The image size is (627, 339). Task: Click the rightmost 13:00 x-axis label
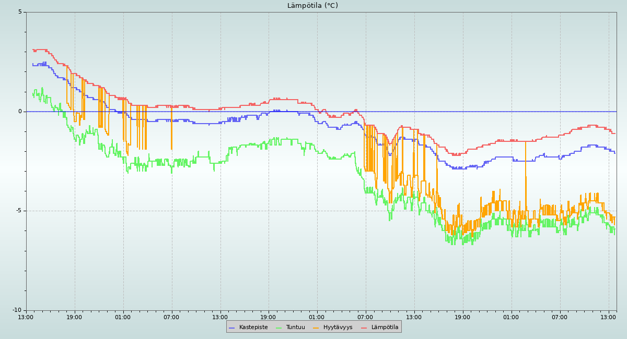(x=608, y=317)
